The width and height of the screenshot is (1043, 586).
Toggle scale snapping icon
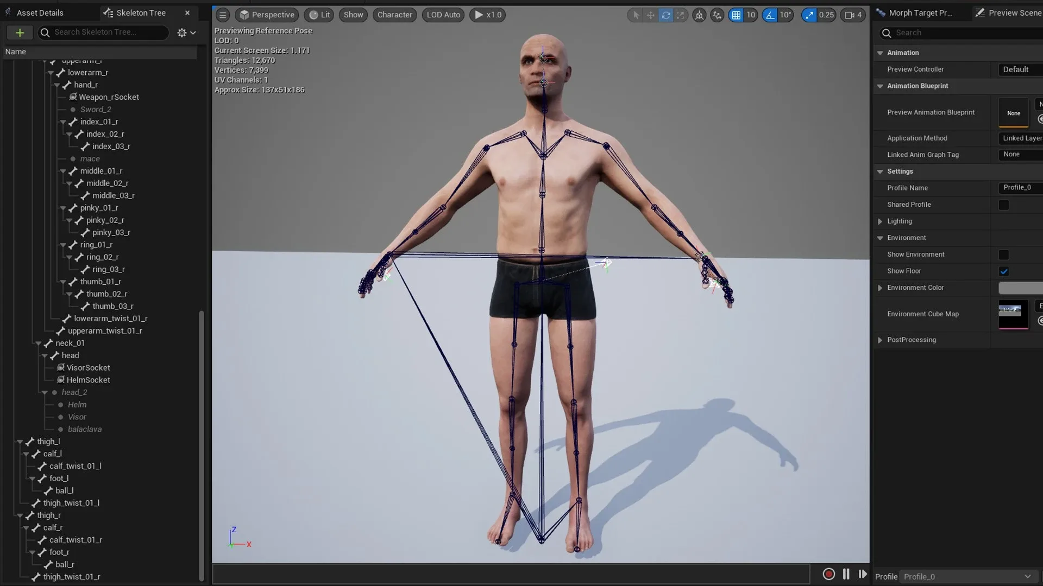coord(809,15)
